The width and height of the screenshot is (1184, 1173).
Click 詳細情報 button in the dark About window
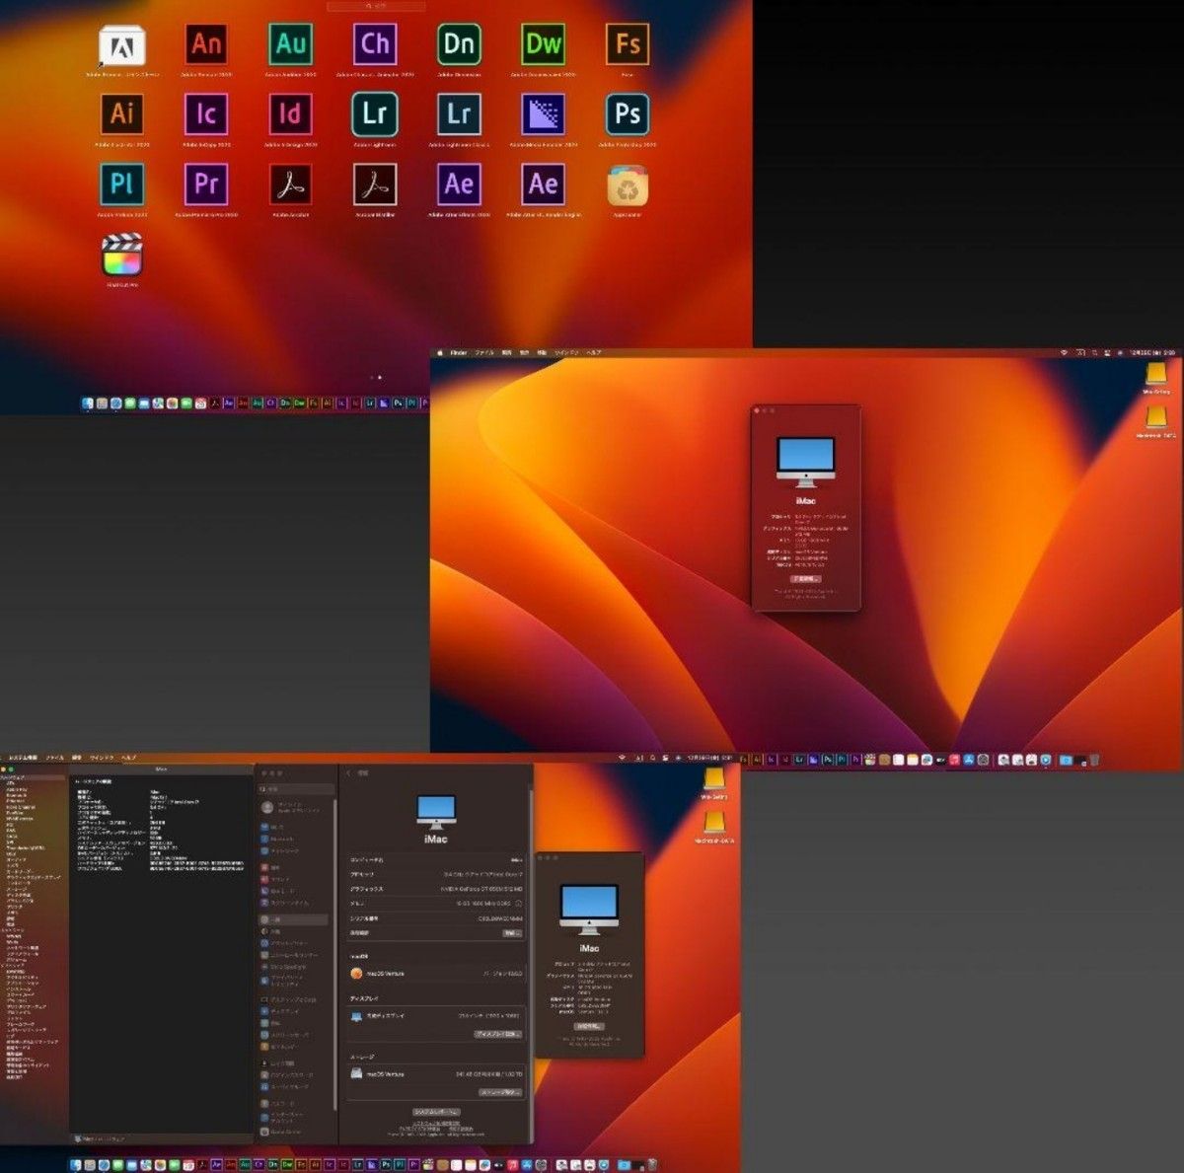[x=589, y=1026]
